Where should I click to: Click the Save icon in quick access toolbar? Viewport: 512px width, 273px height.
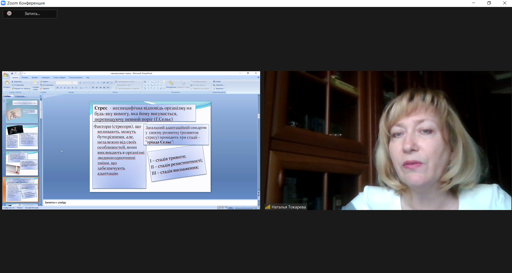coord(12,73)
